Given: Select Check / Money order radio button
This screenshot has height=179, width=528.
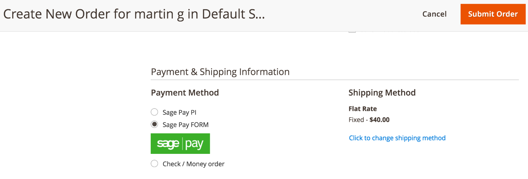Looking at the screenshot, I should (154, 163).
